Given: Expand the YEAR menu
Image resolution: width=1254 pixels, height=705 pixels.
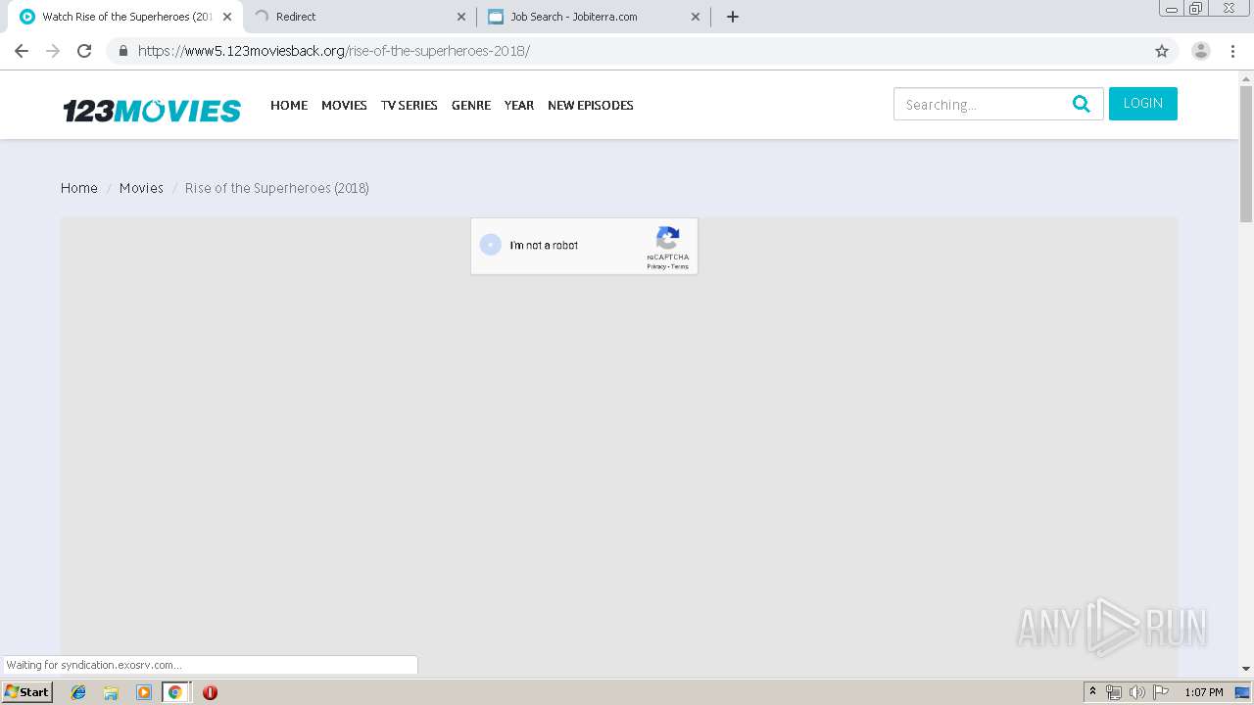Looking at the screenshot, I should coord(519,105).
